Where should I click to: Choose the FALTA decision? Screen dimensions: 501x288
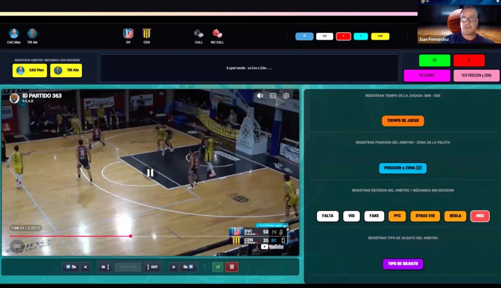pyautogui.click(x=328, y=216)
